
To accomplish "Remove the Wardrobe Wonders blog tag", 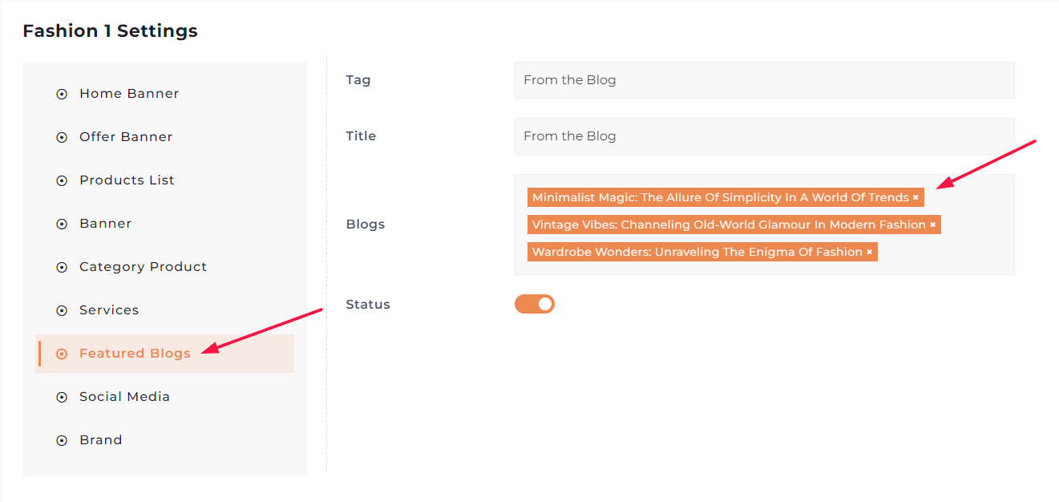I will (869, 253).
